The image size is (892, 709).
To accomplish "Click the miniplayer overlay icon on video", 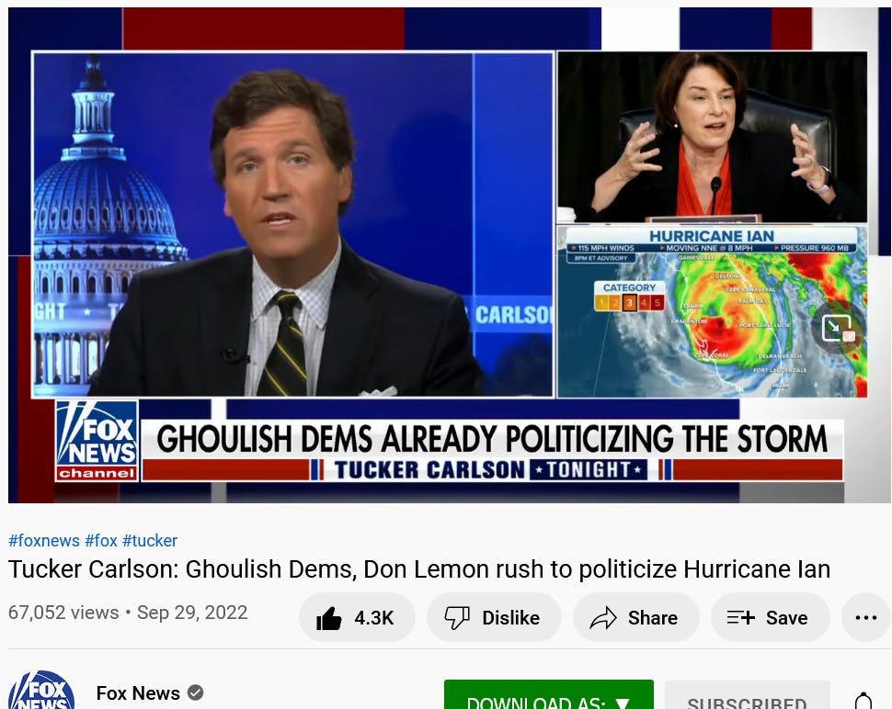I will pyautogui.click(x=838, y=329).
